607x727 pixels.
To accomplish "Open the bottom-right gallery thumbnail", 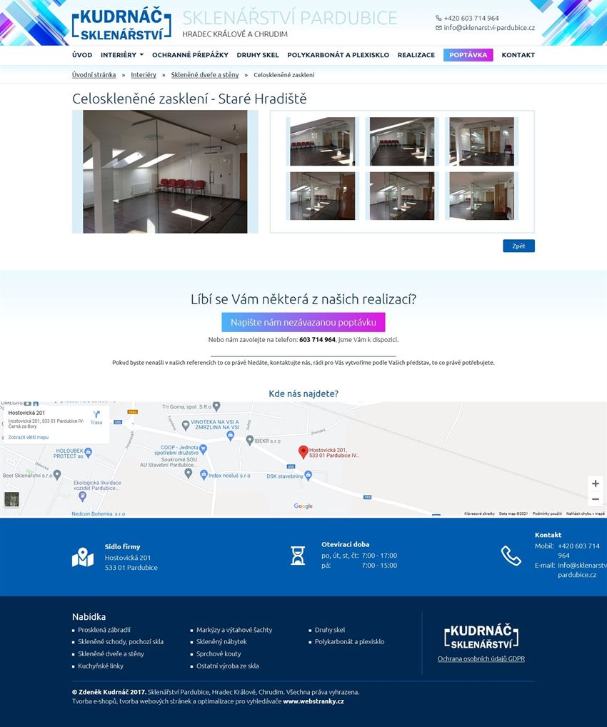I will click(x=482, y=196).
